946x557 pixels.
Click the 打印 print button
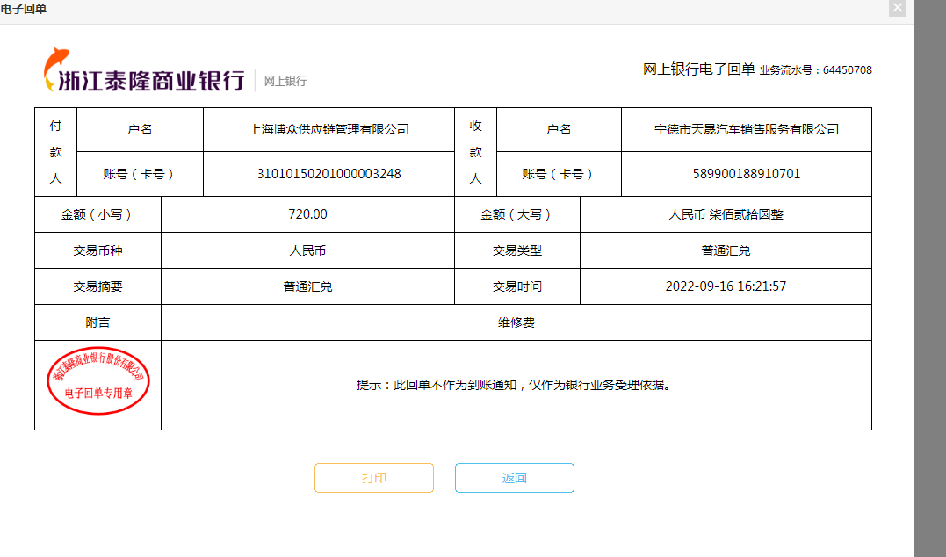pyautogui.click(x=374, y=478)
